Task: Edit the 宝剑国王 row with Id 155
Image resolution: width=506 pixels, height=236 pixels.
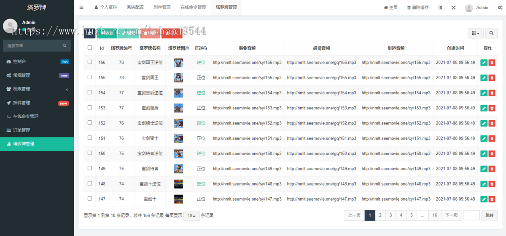Action: (484, 78)
